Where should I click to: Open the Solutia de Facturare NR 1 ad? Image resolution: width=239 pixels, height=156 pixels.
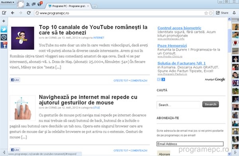click(x=182, y=63)
